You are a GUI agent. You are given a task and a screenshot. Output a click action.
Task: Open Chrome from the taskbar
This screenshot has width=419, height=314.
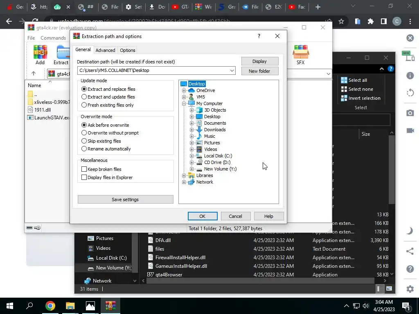tap(50, 306)
